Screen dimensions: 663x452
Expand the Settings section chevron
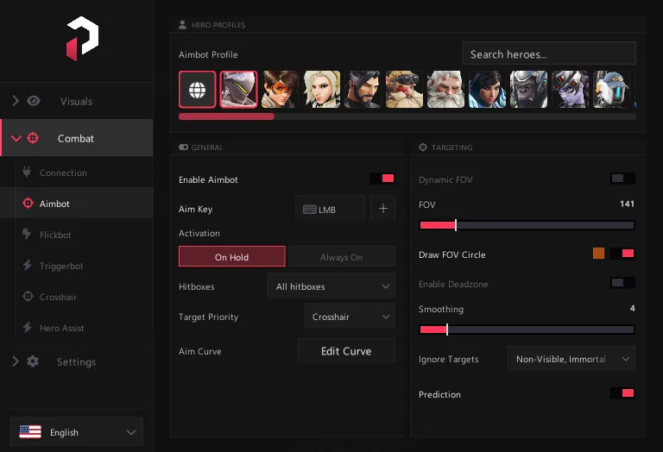(16, 361)
